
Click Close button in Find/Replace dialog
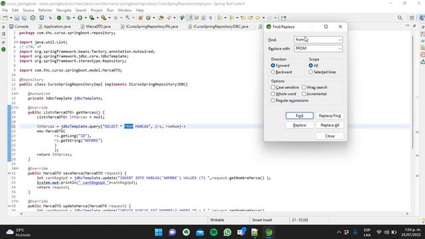click(x=329, y=136)
